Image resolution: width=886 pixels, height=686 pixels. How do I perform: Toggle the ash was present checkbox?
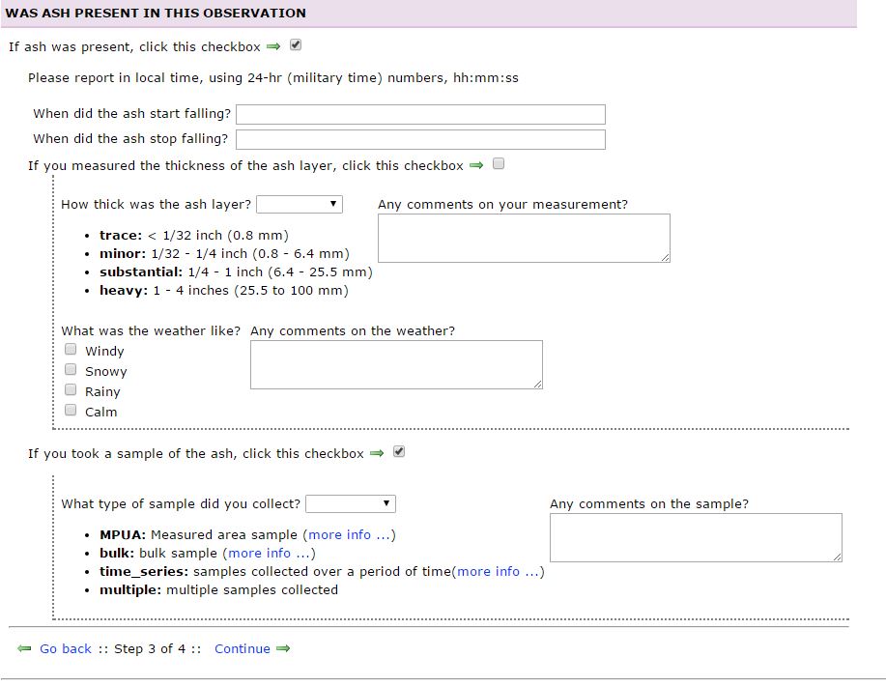point(296,45)
